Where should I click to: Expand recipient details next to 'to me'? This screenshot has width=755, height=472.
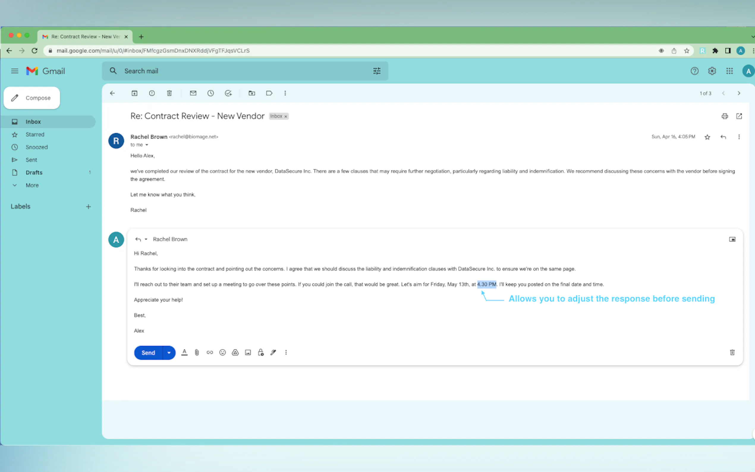147,145
